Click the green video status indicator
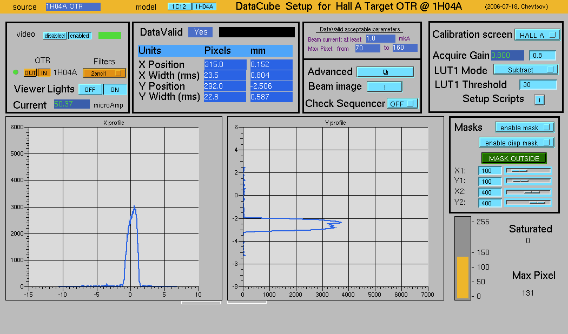568x334 pixels. pos(109,36)
